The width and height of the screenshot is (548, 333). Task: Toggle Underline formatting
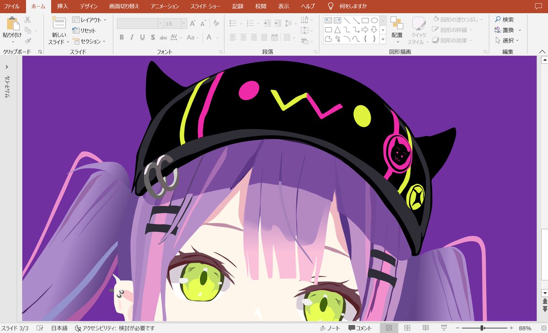tap(142, 37)
